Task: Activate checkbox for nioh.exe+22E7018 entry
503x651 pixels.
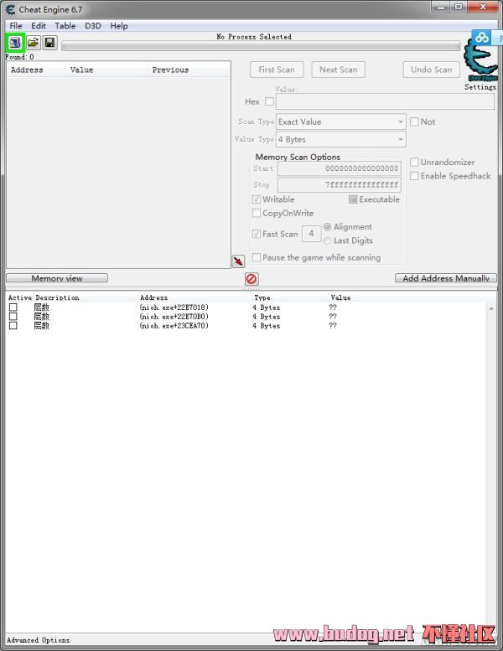Action: pos(13,307)
